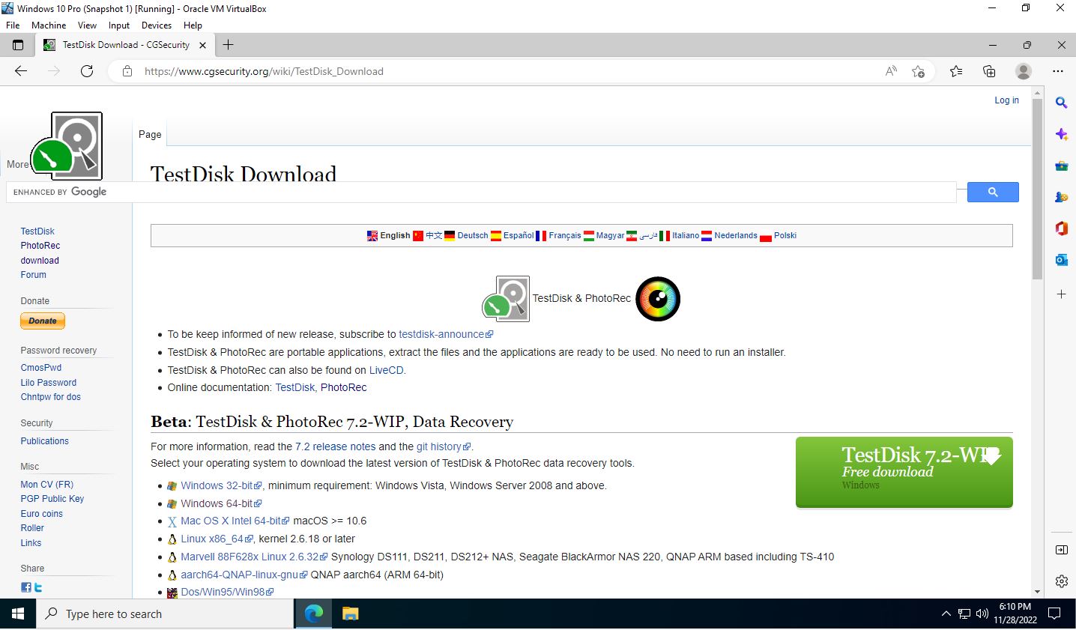Open the tab actions menu
The image size is (1076, 630).
tap(18, 45)
